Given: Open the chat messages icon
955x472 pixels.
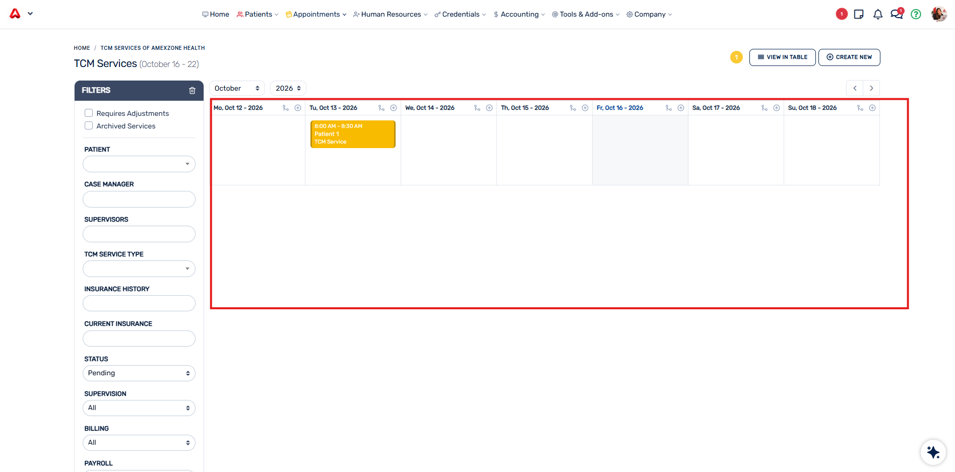Looking at the screenshot, I should [897, 14].
